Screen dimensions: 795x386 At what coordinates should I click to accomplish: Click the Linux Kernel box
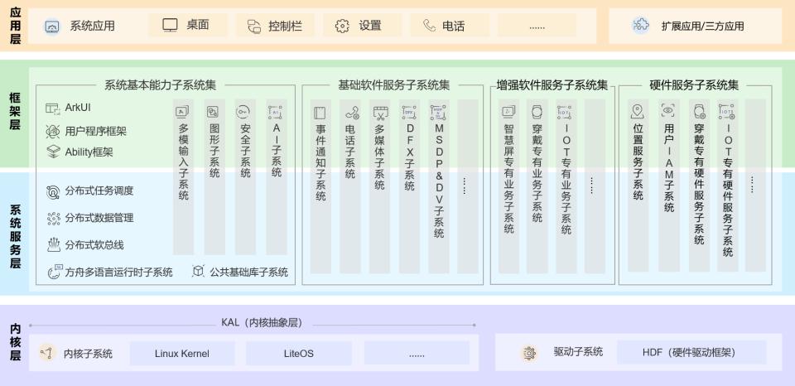pos(182,354)
